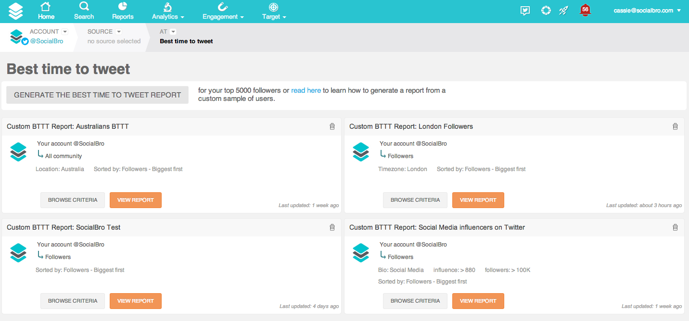Expand the Target menu

[274, 11]
